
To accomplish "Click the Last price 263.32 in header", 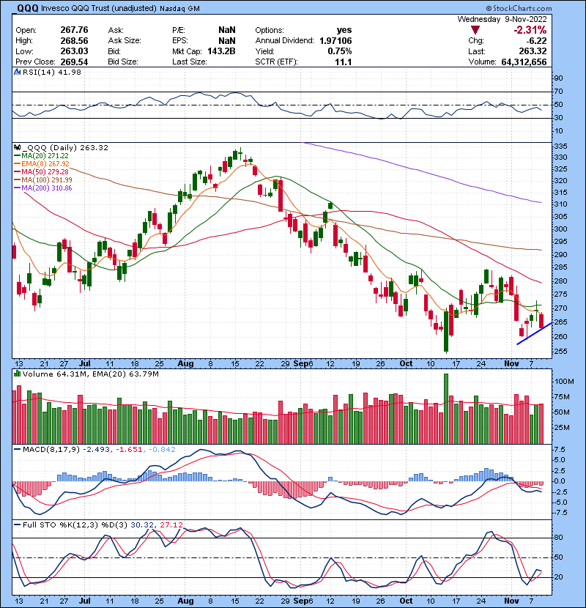I will point(533,51).
